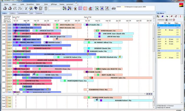
Task: Click the crossed-out notepad icon
Action: point(41,8)
